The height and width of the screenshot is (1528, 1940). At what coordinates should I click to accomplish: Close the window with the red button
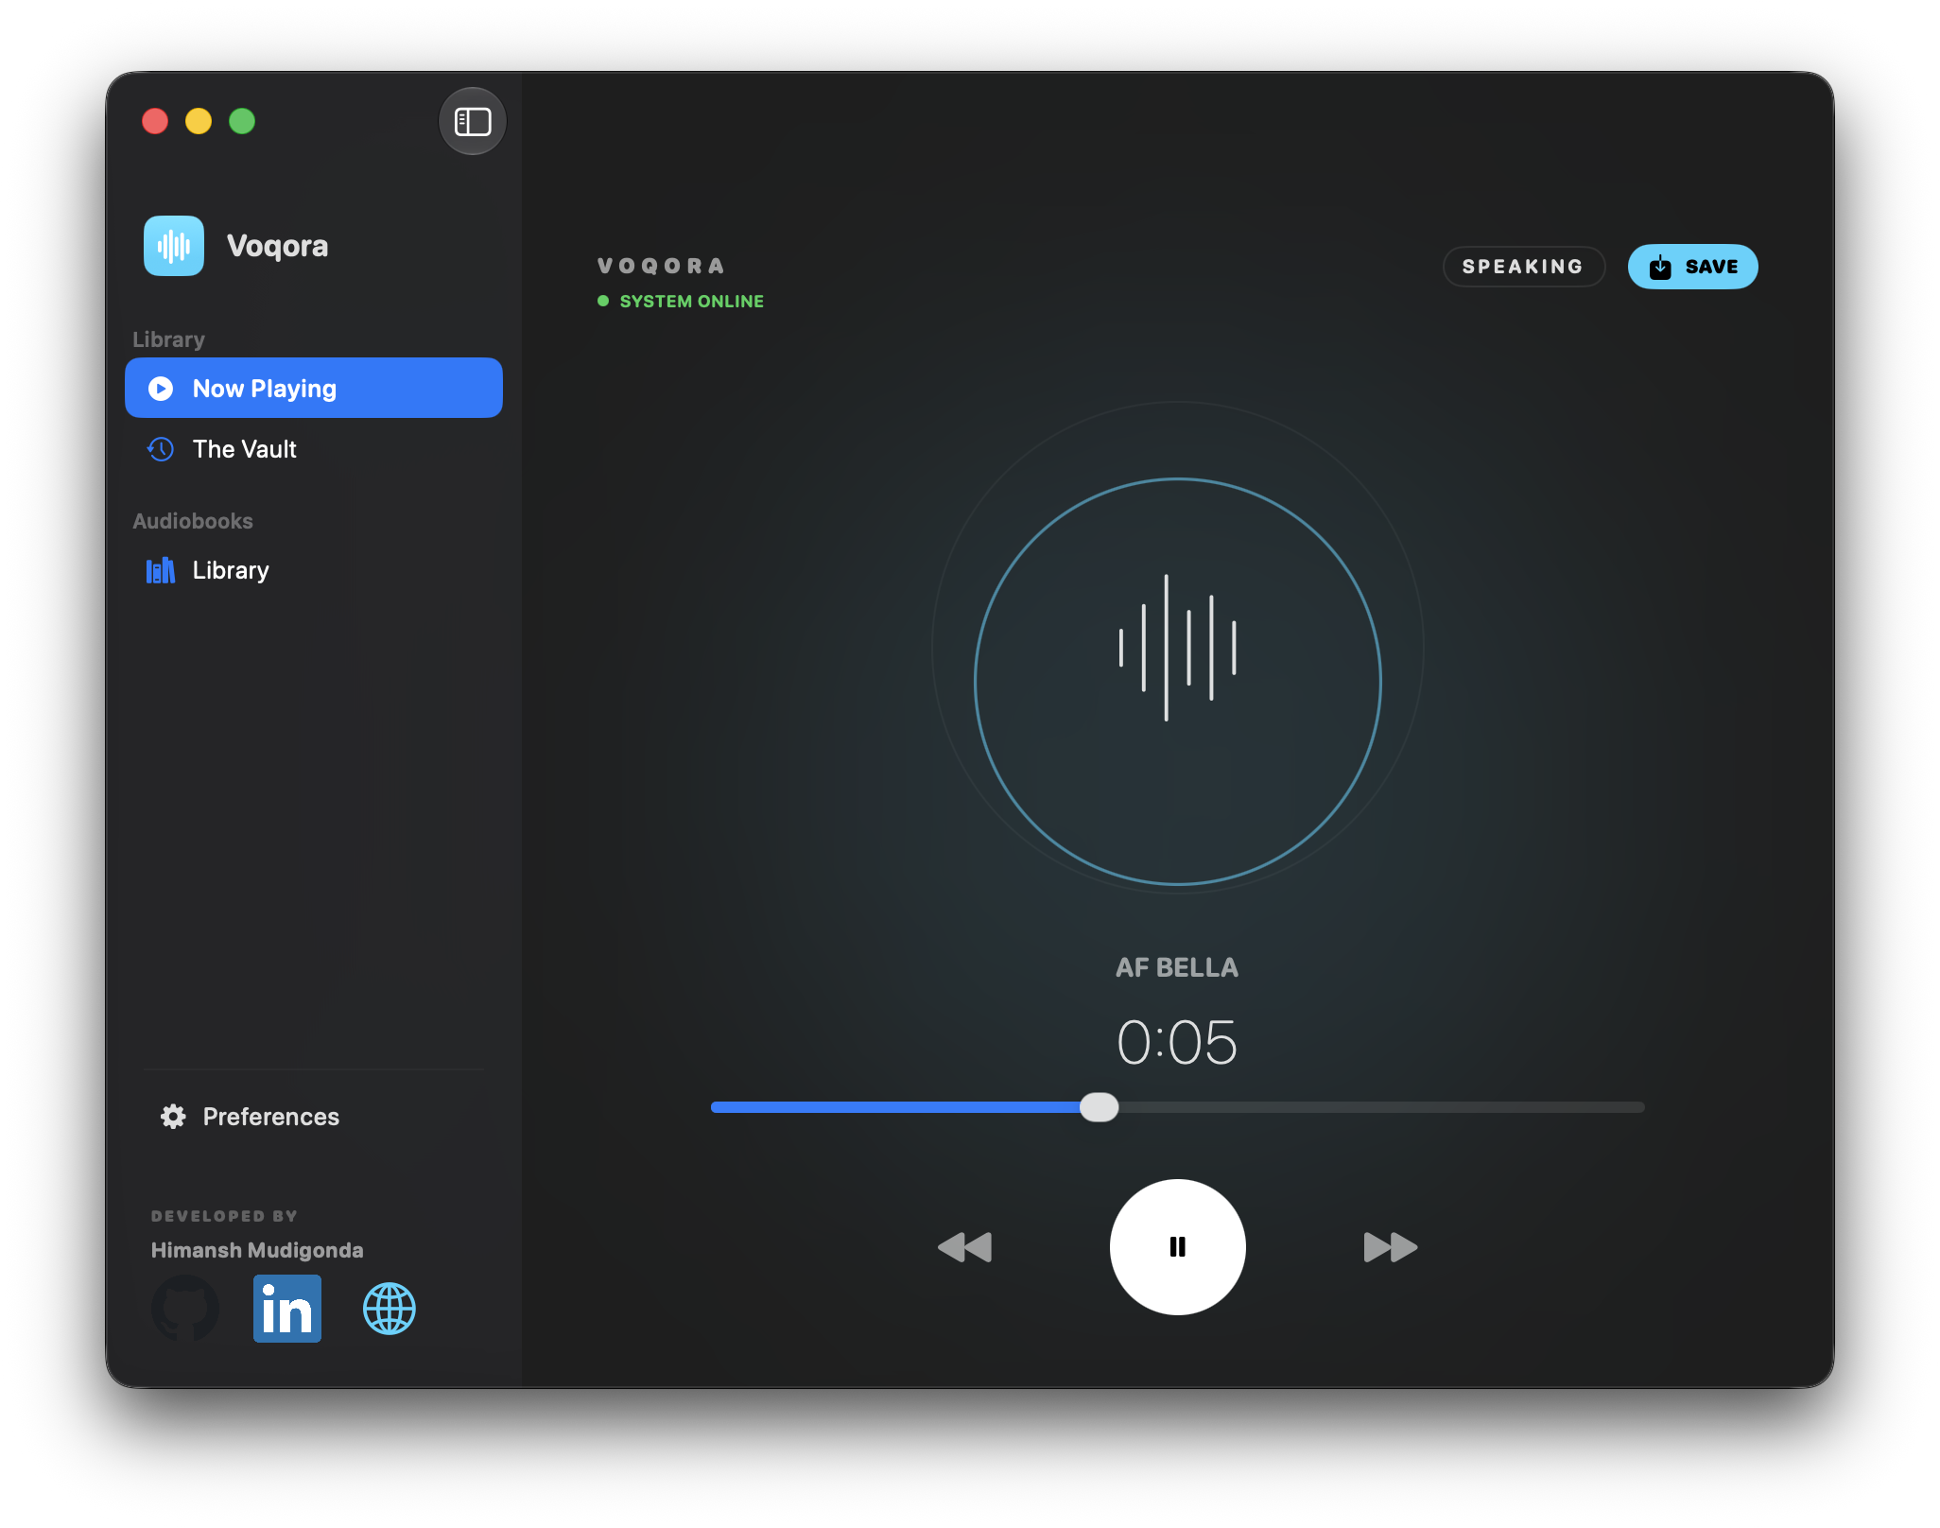pyautogui.click(x=155, y=121)
